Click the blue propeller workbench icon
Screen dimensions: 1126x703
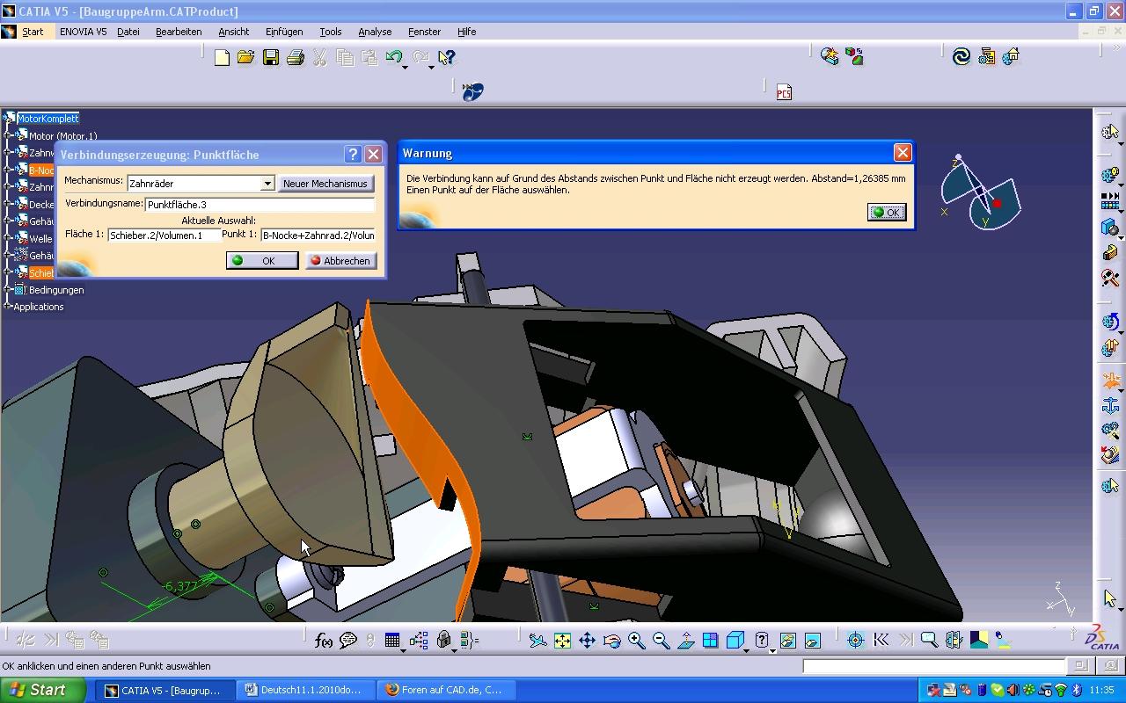pos(472,91)
